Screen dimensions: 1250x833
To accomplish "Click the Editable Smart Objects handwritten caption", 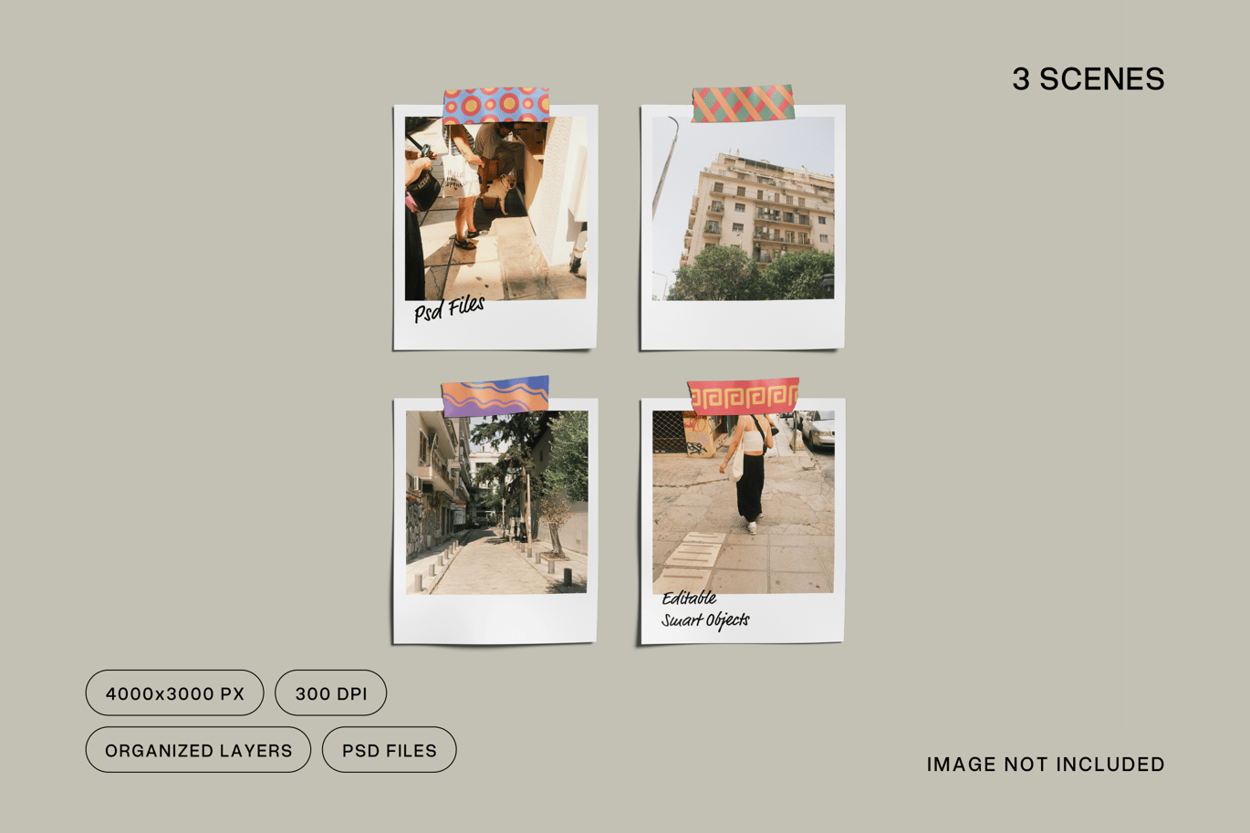I will [x=704, y=609].
